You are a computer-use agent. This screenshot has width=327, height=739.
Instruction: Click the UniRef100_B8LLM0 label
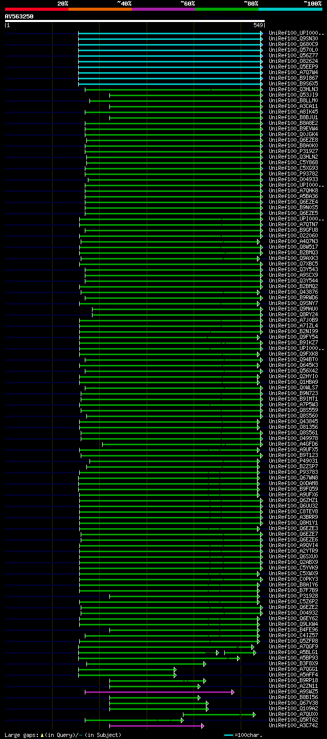[293, 100]
